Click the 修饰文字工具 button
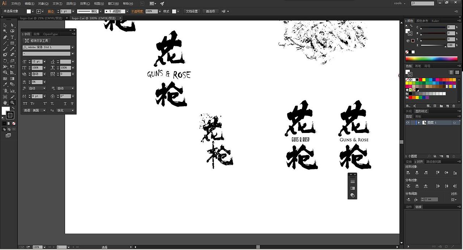 [36, 40]
